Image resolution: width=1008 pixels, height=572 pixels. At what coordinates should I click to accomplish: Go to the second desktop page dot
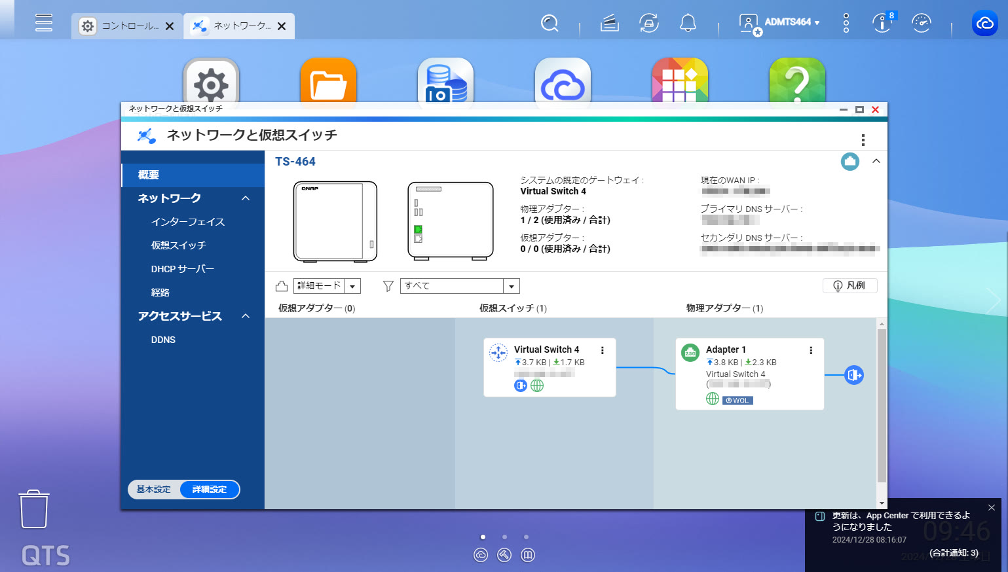click(504, 537)
